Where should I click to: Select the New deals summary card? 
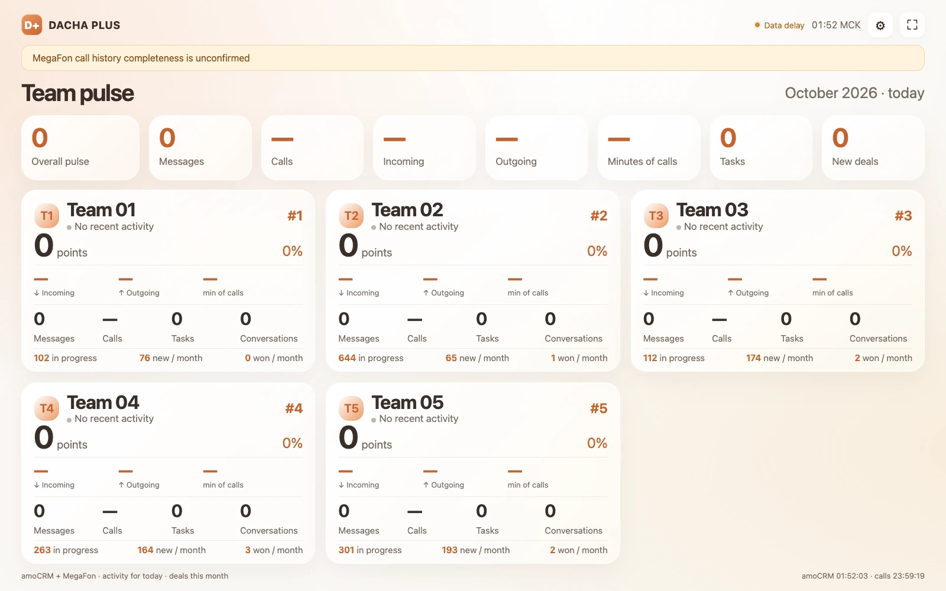[x=873, y=148]
